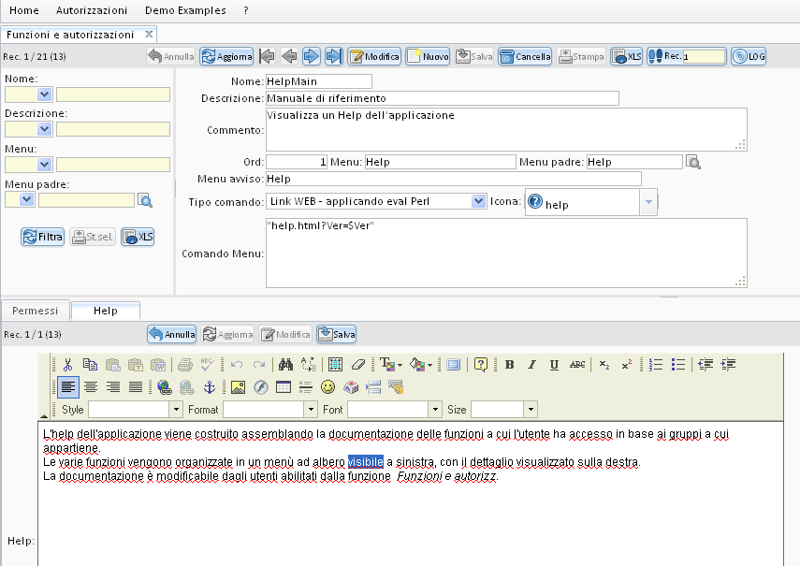Click the Fit Window maximize editor icon
The height and width of the screenshot is (566, 800).
tap(453, 365)
